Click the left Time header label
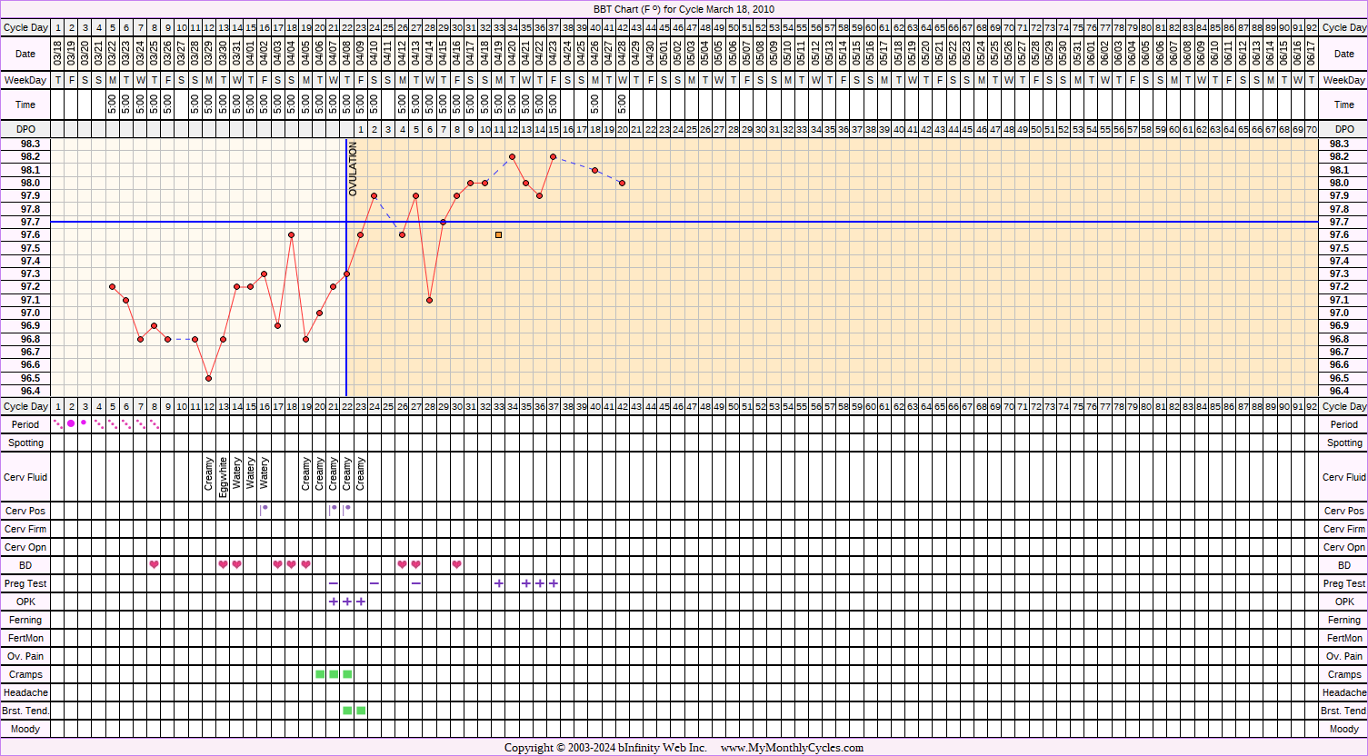 click(25, 104)
